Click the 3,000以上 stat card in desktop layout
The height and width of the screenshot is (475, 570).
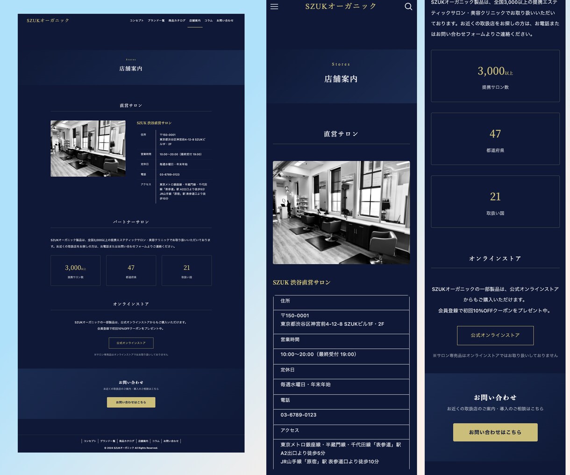75,270
